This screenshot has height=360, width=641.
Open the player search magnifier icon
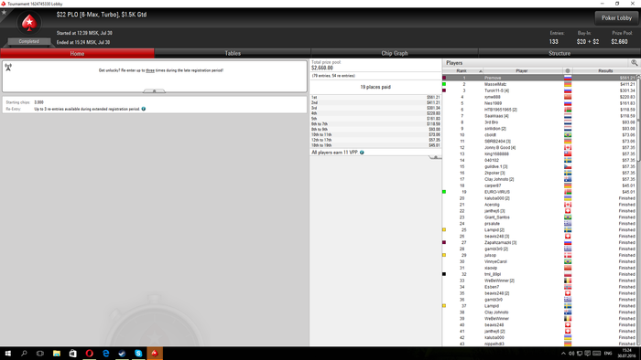tap(634, 63)
